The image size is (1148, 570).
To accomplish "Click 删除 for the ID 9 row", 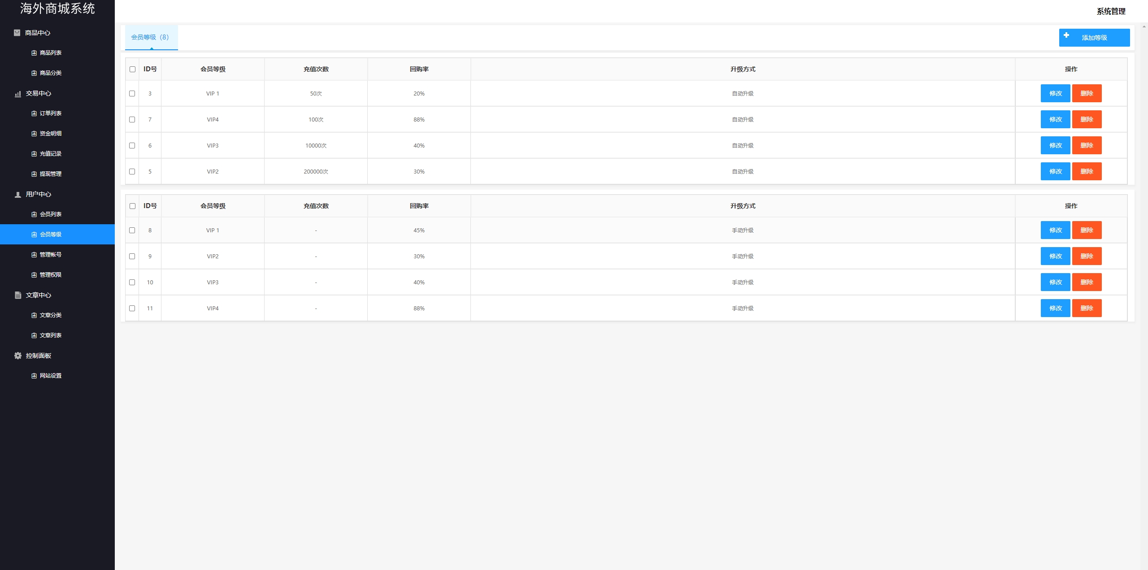I will pos(1087,257).
